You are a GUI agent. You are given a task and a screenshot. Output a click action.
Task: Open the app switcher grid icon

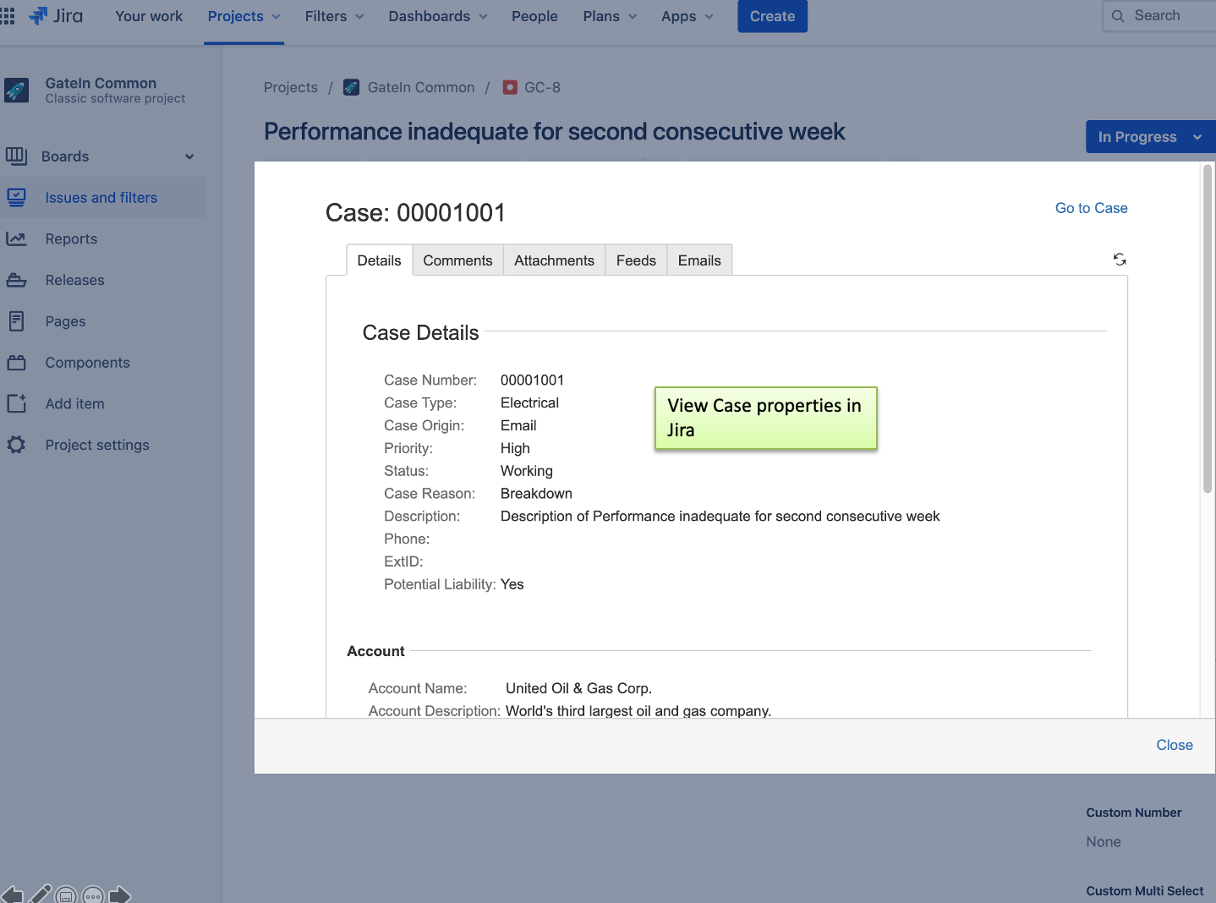point(7,16)
